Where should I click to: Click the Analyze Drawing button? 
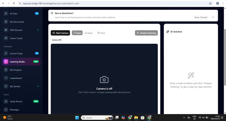146,33
